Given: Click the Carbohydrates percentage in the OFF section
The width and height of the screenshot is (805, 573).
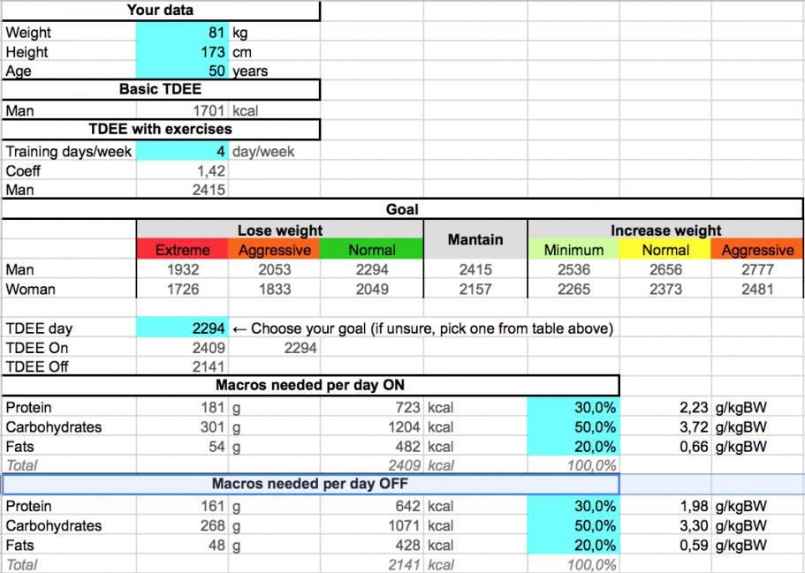Looking at the screenshot, I should pos(573,525).
